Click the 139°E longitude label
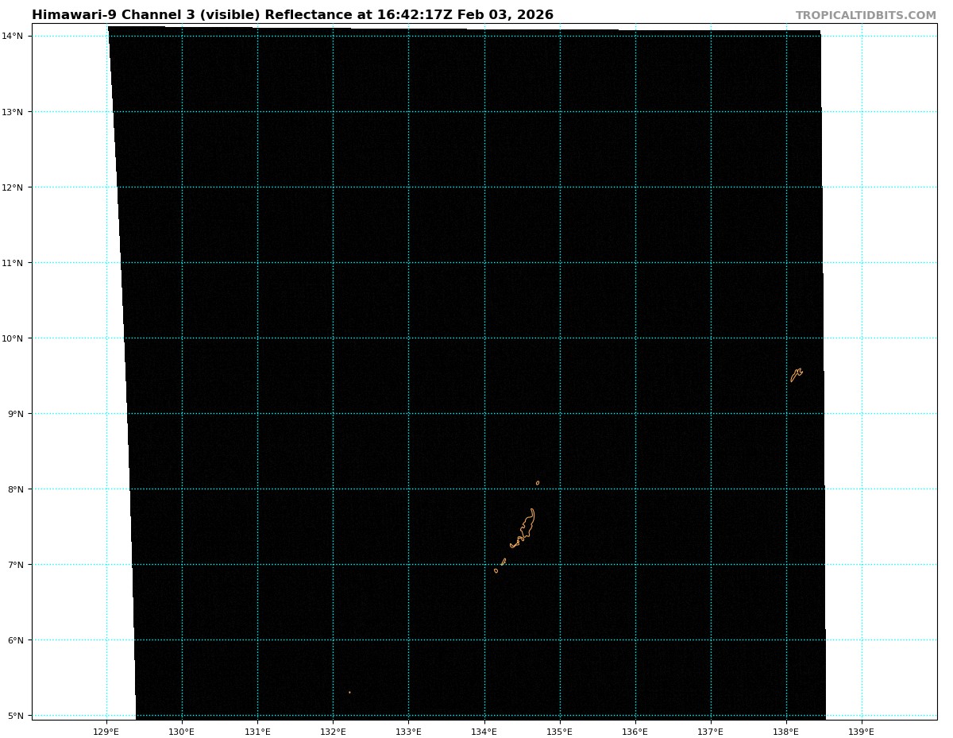This screenshot has width=953, height=738. [862, 731]
